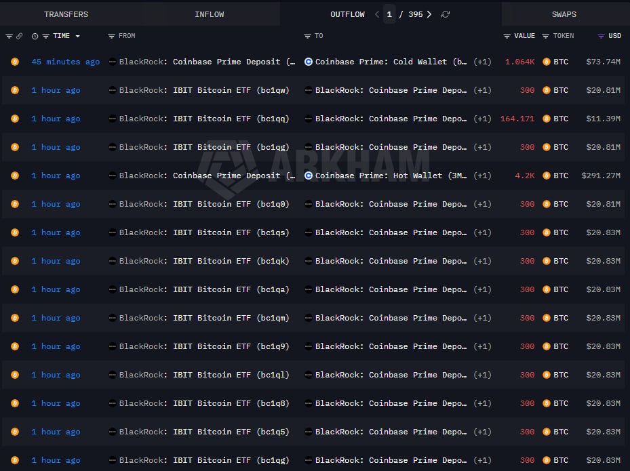This screenshot has width=630, height=471.
Task: Expand (+1) on the Hot Wallet row
Action: pyautogui.click(x=482, y=176)
